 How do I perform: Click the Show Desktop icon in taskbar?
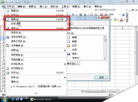pos(17,99)
